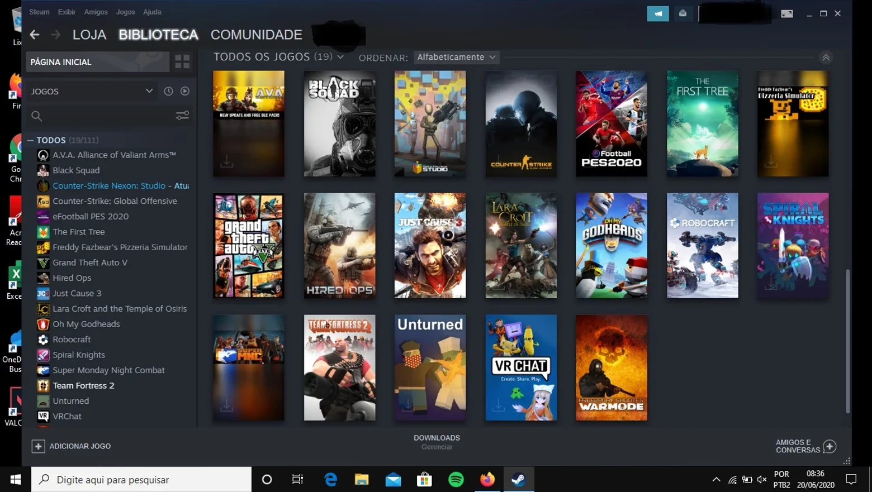The width and height of the screenshot is (872, 492).
Task: Open File Explorer from the taskbar
Action: point(362,479)
